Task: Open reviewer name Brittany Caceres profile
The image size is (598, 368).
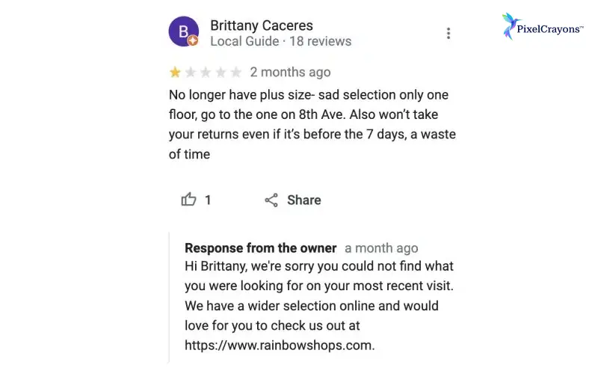Action: [262, 26]
